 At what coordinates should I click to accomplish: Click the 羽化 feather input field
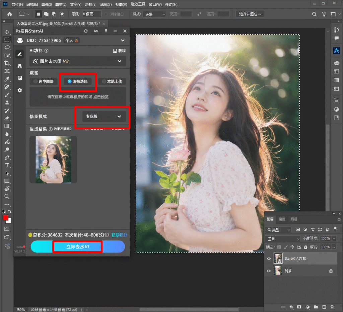coord(92,14)
